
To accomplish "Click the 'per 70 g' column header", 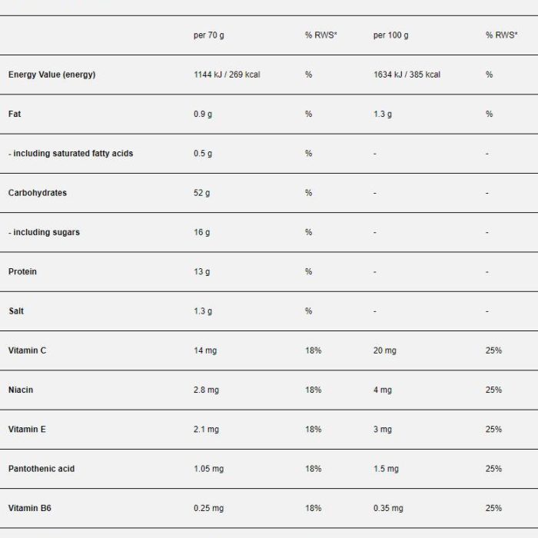I will point(208,35).
